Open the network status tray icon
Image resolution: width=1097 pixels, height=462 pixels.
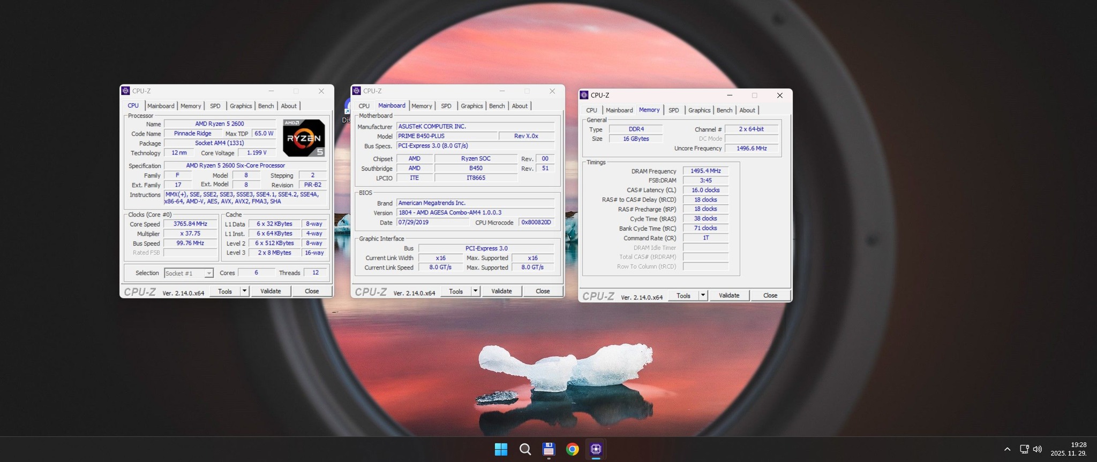tap(1024, 449)
